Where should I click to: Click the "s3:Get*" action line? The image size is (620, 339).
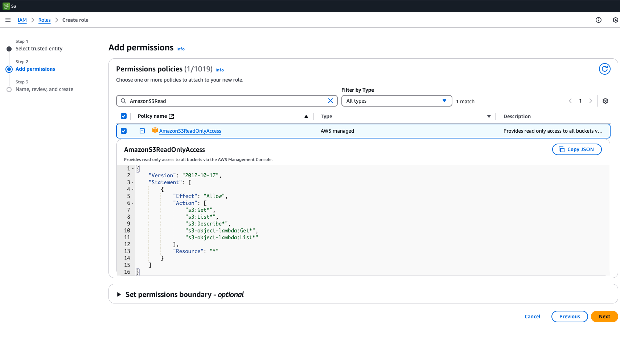(x=200, y=210)
